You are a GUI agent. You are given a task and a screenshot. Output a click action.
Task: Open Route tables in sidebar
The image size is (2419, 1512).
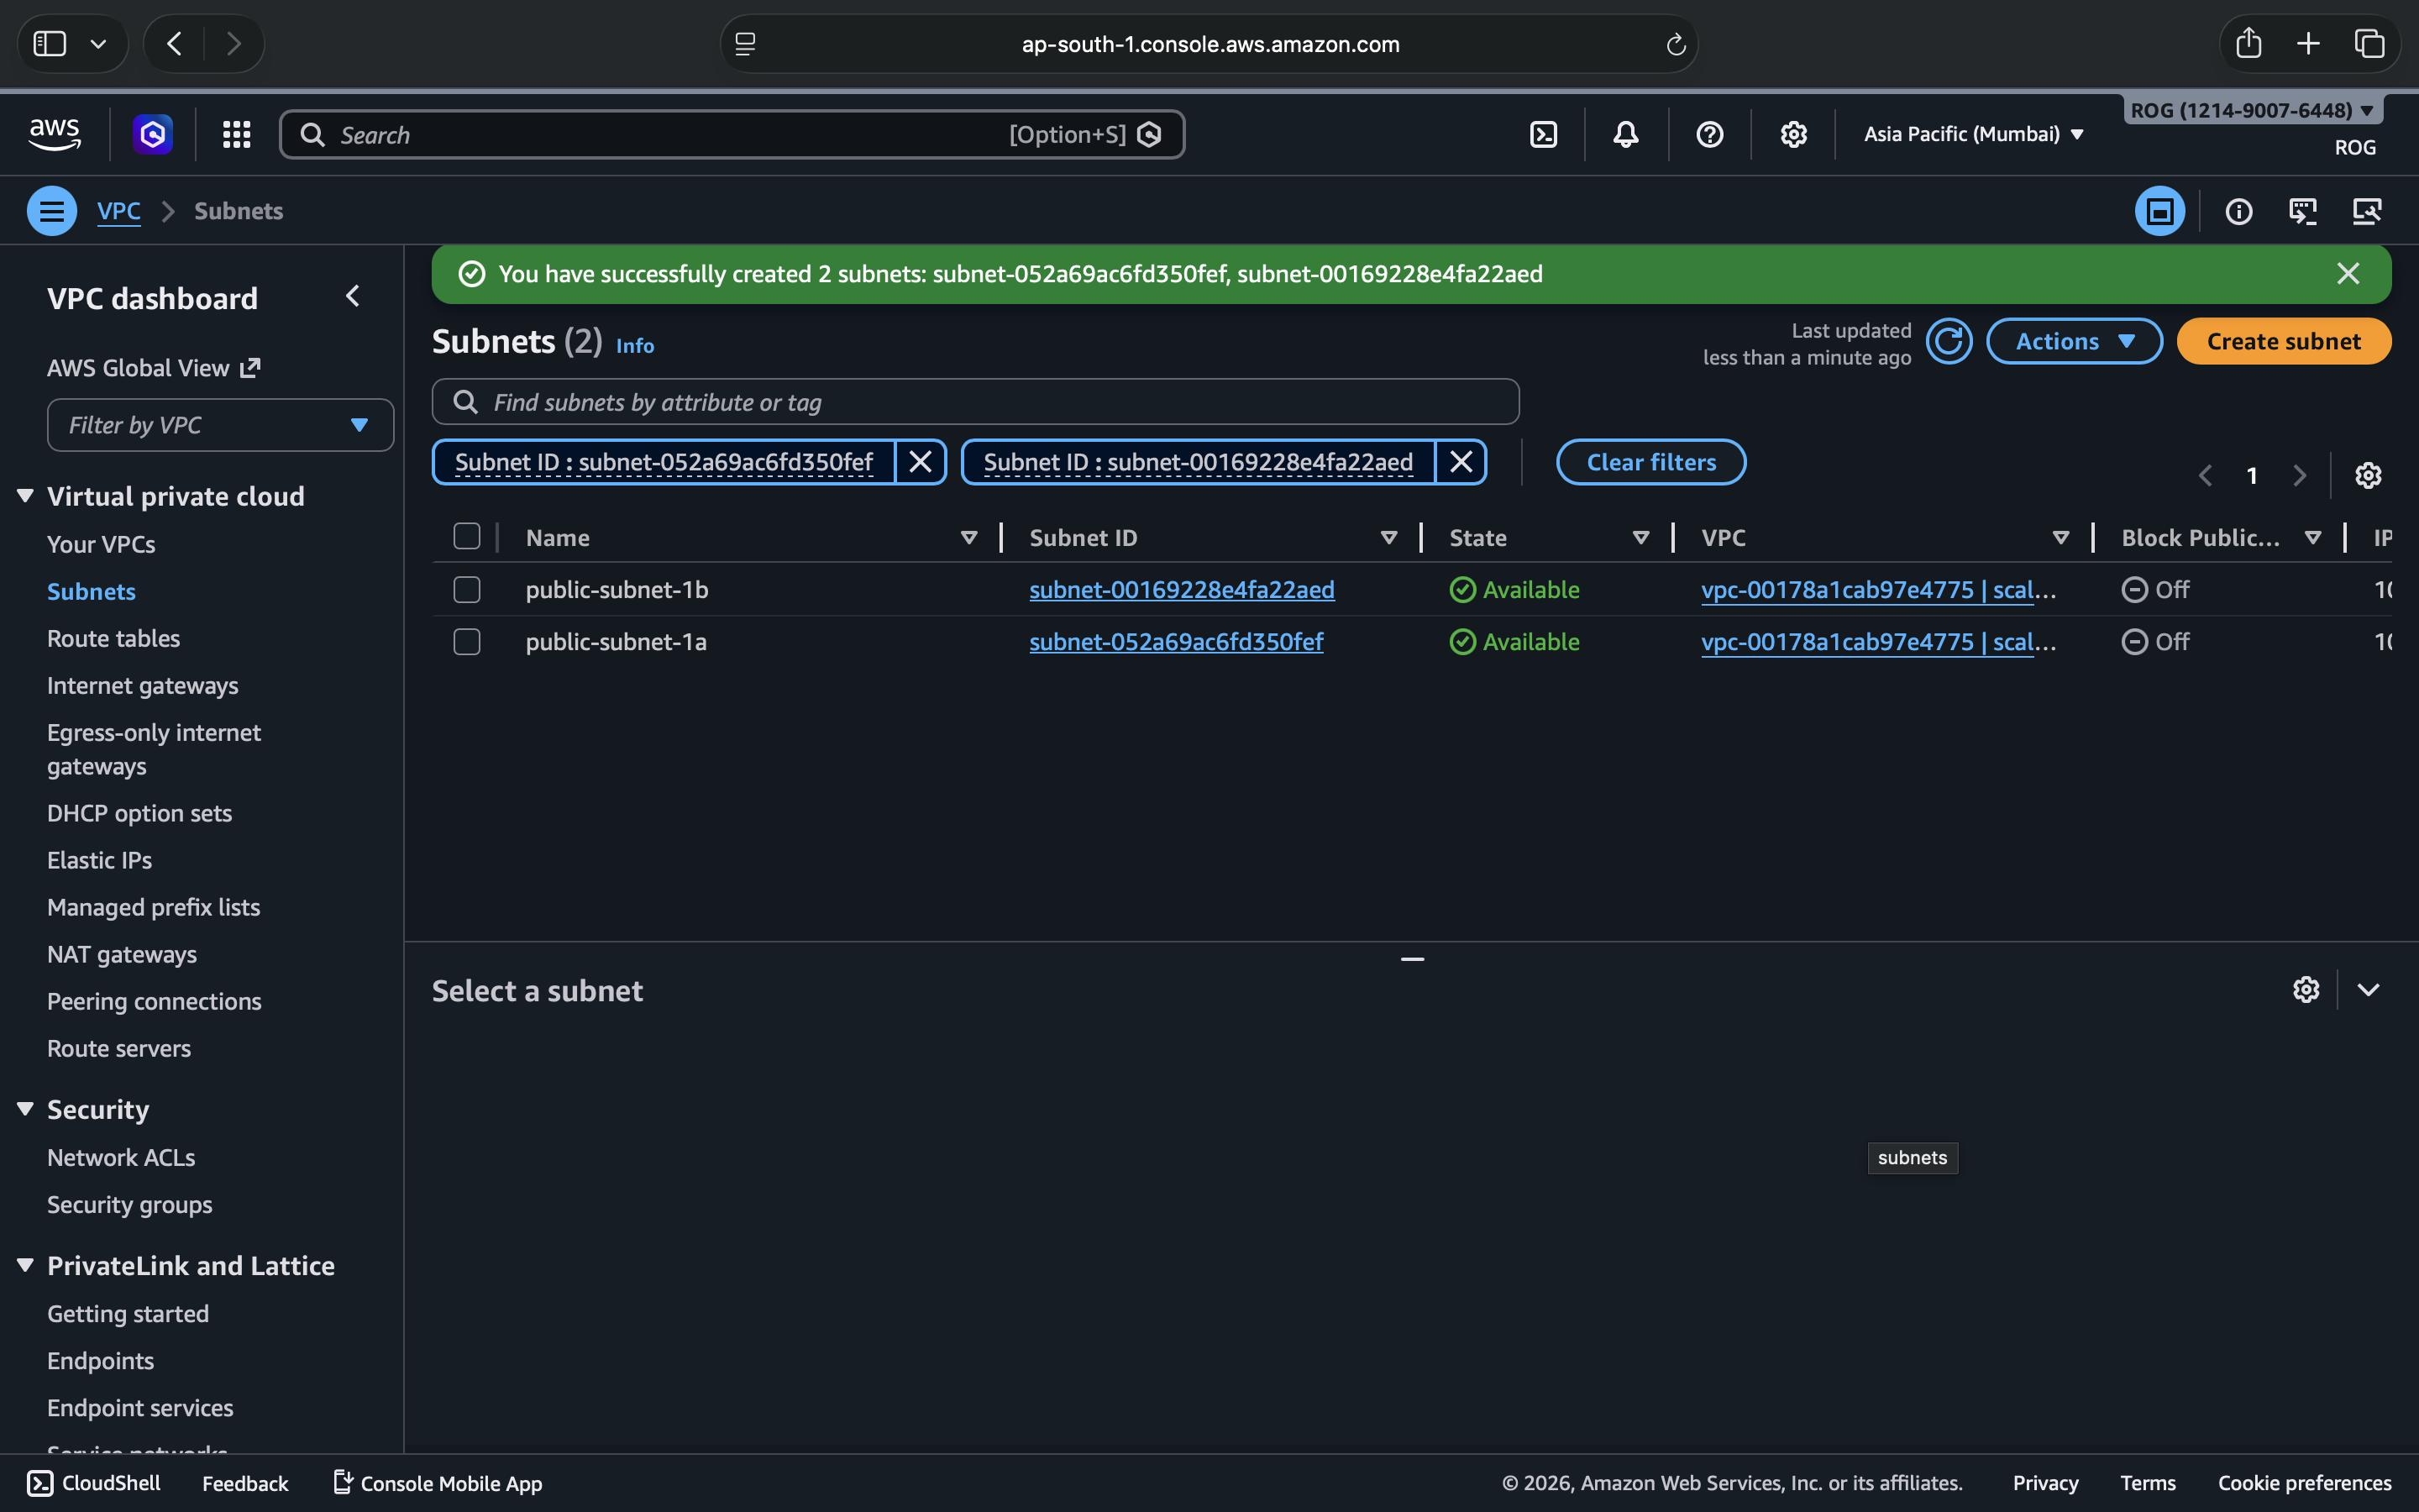(113, 638)
